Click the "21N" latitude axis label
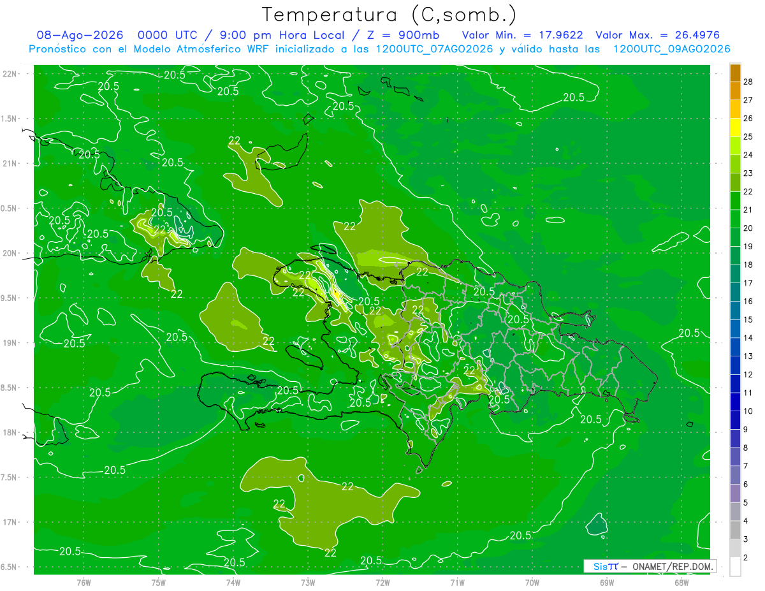Screen dimensions: 765x591 (x=10, y=164)
